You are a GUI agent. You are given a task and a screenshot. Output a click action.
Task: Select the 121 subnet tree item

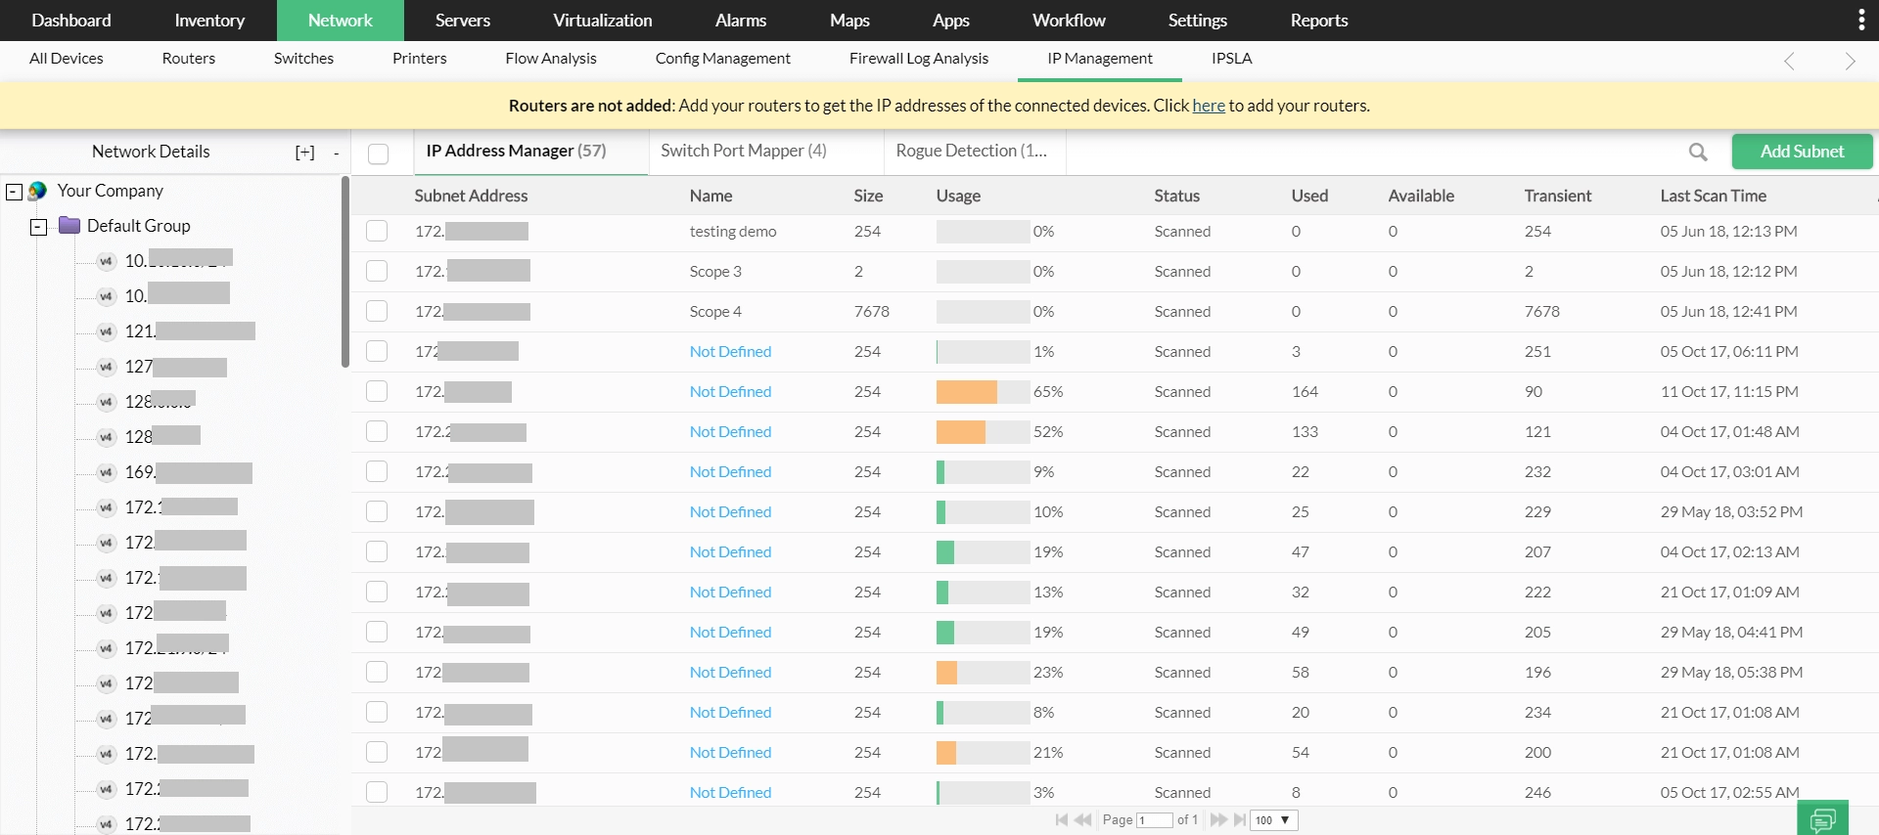click(190, 331)
